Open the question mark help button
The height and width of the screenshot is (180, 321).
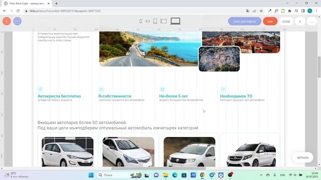(x=300, y=21)
